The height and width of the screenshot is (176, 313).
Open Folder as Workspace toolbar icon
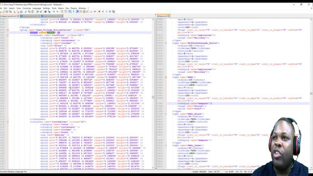click(91, 12)
